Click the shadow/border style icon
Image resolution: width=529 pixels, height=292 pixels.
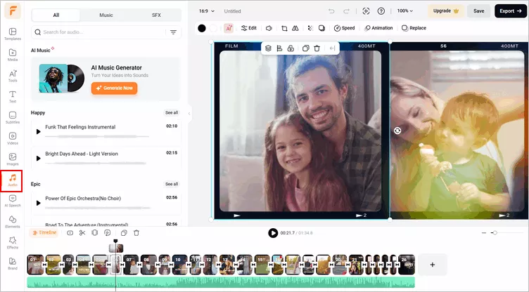[322, 28]
